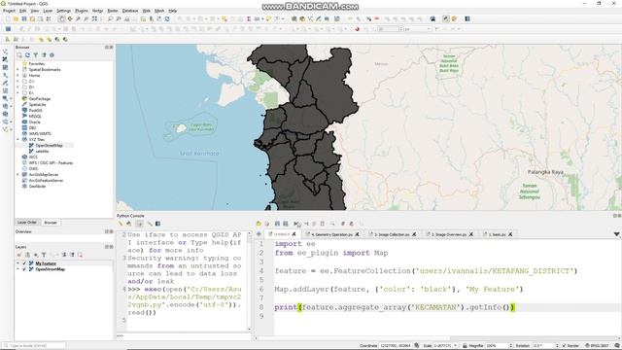
Task: Click the Layers panel filter icon
Action: pos(44,255)
